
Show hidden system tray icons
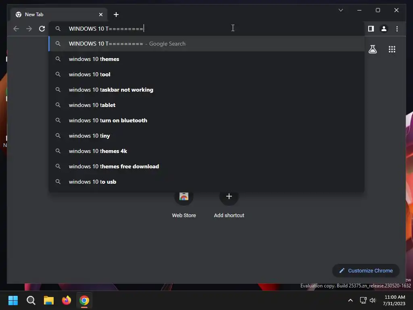[350, 300]
